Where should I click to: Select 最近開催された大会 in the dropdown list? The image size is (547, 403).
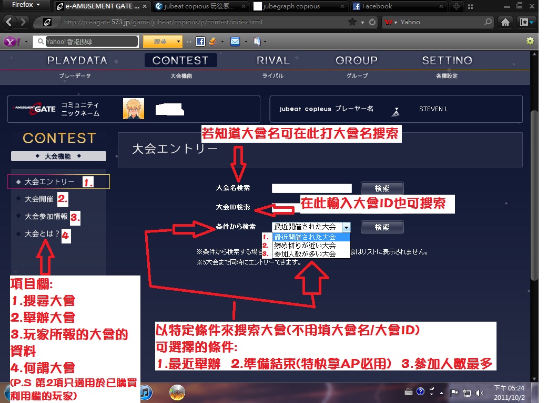click(x=311, y=237)
